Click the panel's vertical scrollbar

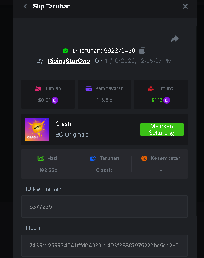(197, 121)
